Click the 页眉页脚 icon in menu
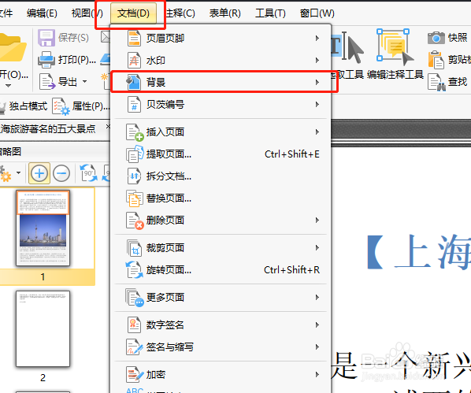Viewport: 471px width, 393px height. point(134,39)
